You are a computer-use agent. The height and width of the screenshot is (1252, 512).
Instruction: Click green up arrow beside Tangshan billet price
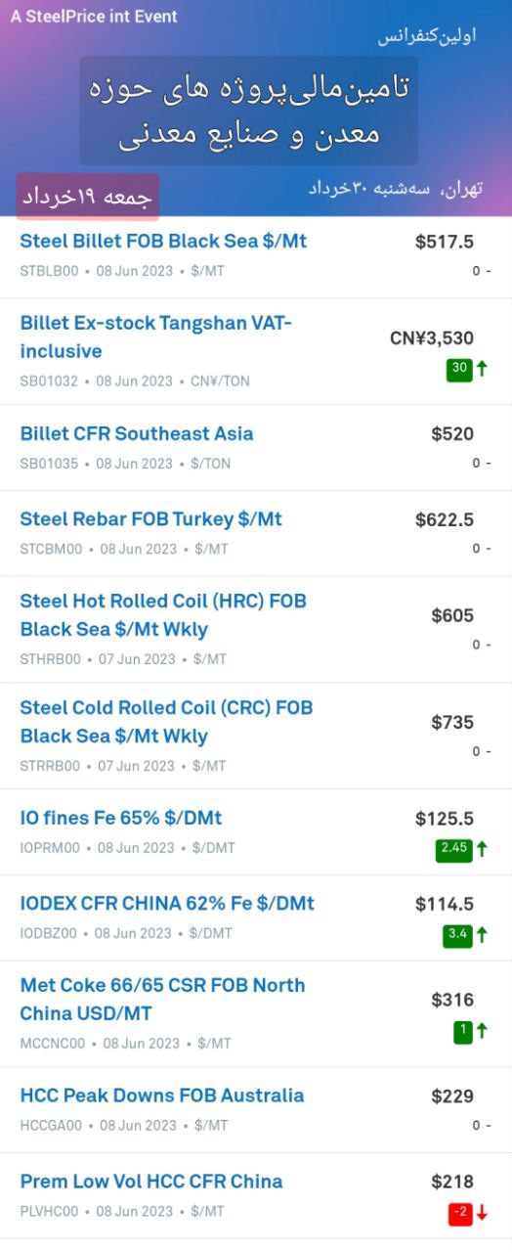[482, 370]
